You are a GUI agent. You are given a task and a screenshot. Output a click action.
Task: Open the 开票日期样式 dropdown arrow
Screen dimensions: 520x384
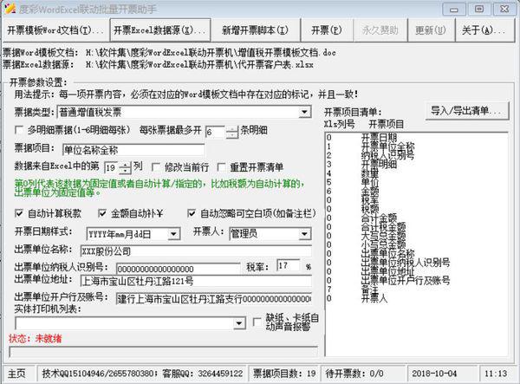173,234
